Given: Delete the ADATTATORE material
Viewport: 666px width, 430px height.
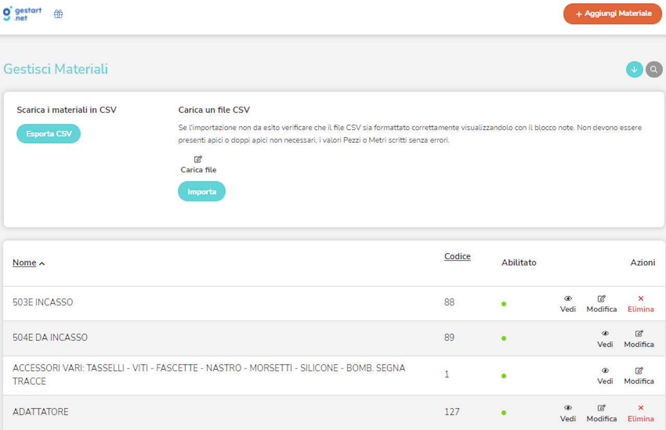Looking at the screenshot, I should [x=641, y=413].
